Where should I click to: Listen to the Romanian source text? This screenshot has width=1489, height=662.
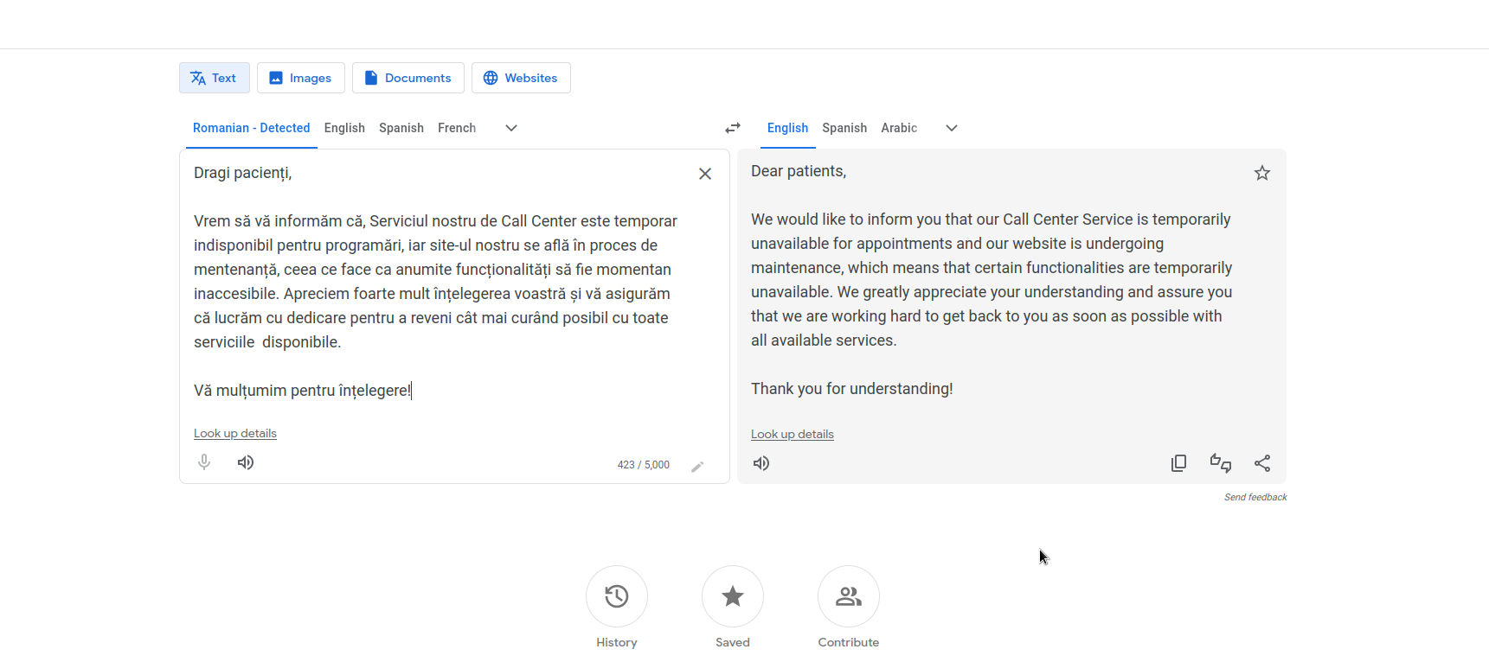point(246,462)
